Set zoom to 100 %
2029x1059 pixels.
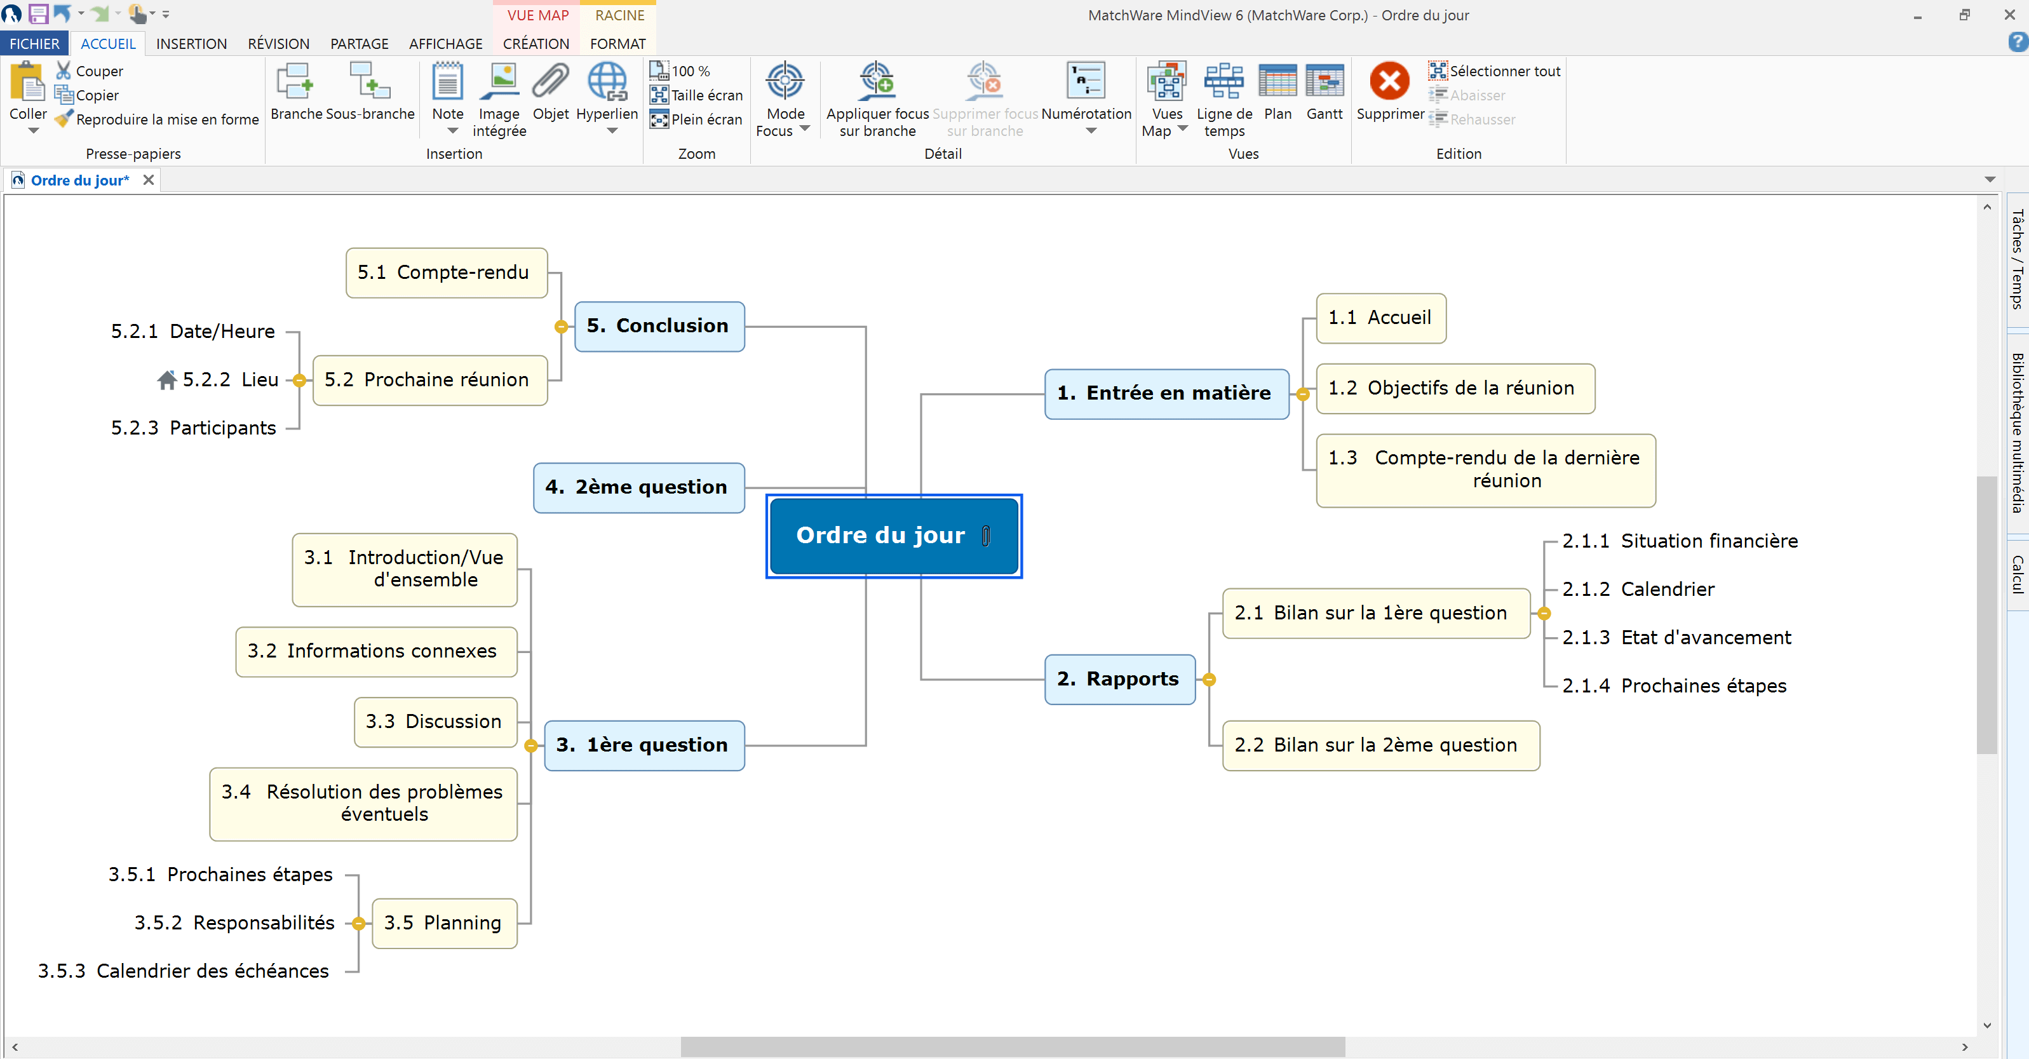coord(680,70)
